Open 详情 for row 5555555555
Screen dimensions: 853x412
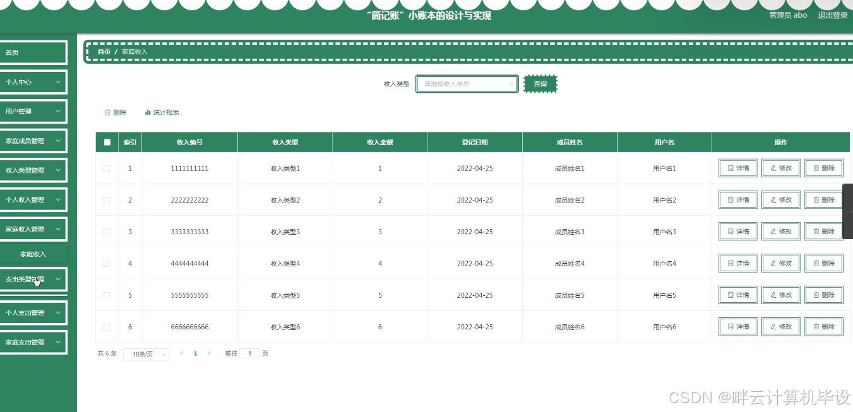pyautogui.click(x=738, y=295)
